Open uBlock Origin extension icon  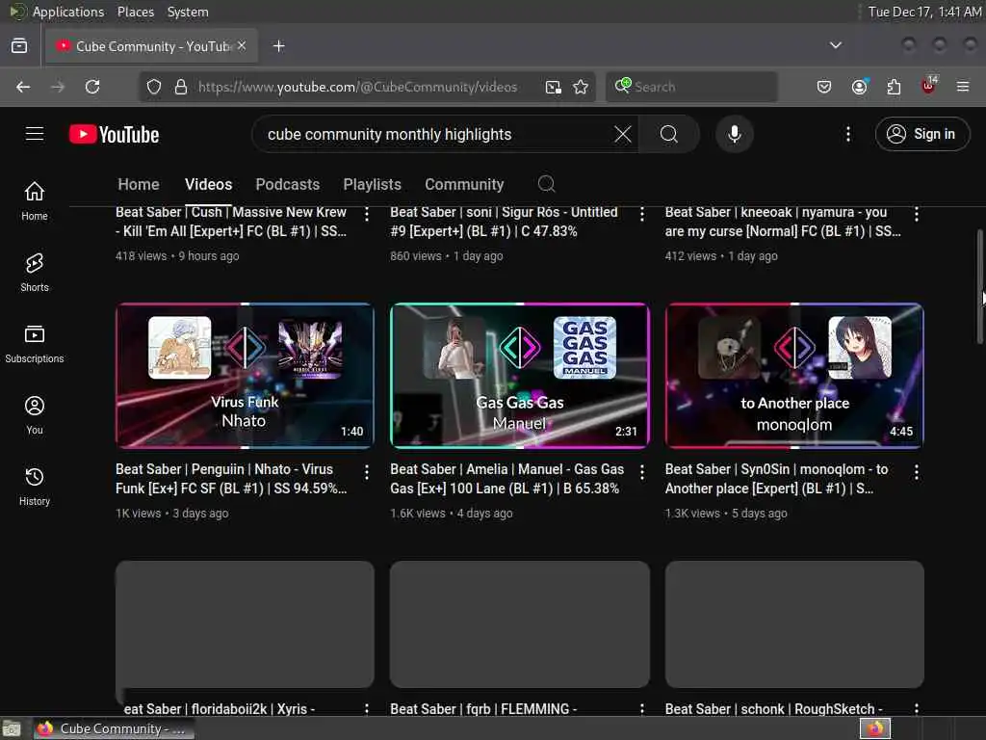coord(929,86)
